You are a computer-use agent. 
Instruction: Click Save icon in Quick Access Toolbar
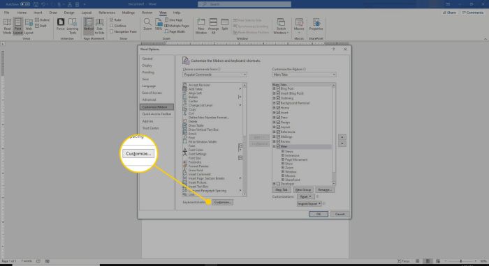coord(36,4)
